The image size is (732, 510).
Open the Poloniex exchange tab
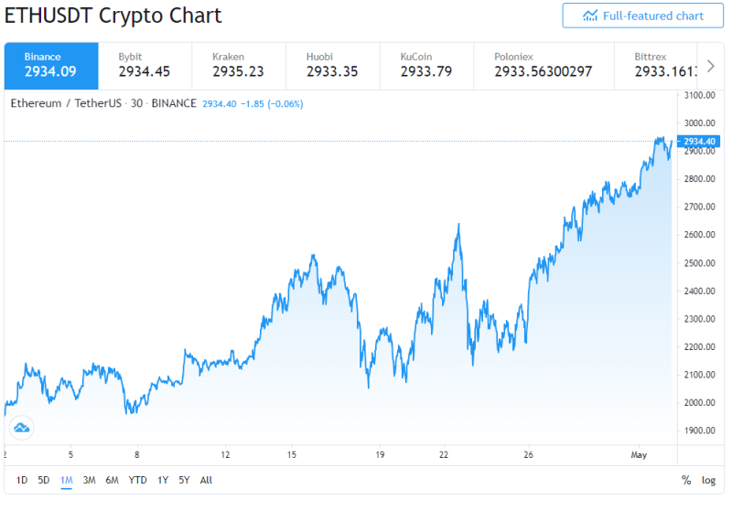coord(544,66)
